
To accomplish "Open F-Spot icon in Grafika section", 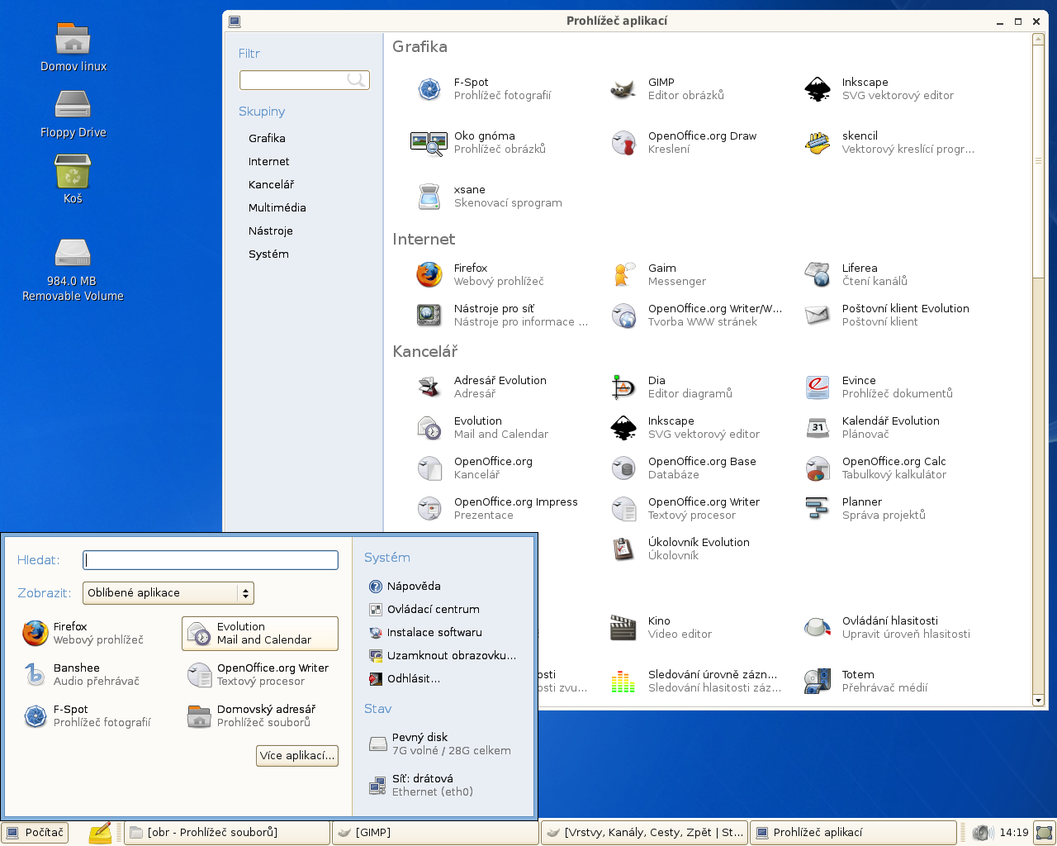I will click(429, 89).
